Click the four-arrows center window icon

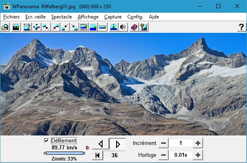37,27
